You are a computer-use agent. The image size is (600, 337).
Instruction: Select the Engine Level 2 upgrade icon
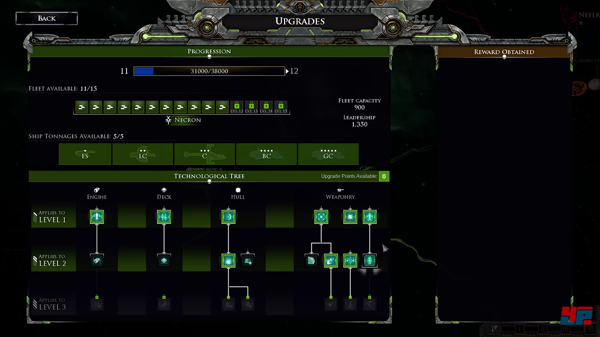pos(97,260)
